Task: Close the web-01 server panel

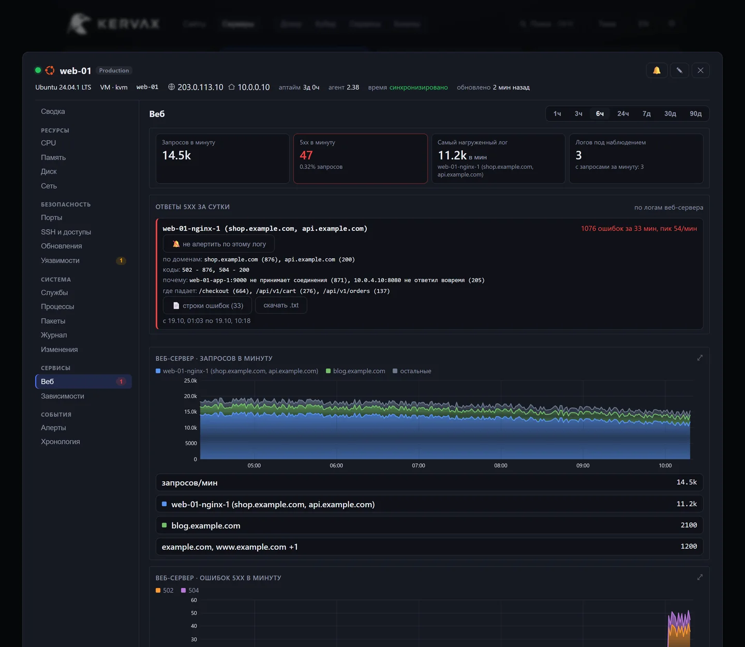Action: 700,70
